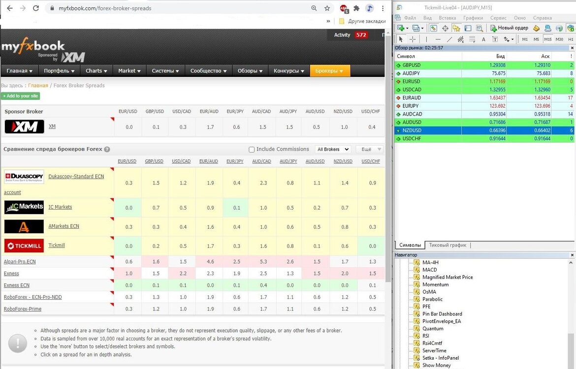Open the Profiles icon in MetaTrader toolbar
The width and height of the screenshot is (576, 369).
click(x=416, y=28)
